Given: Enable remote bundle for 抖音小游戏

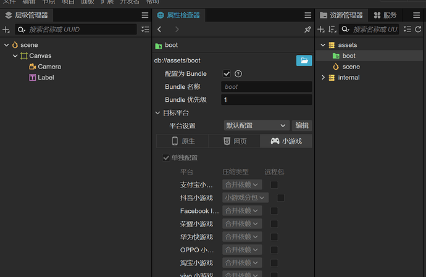Looking at the screenshot, I should point(281,197).
